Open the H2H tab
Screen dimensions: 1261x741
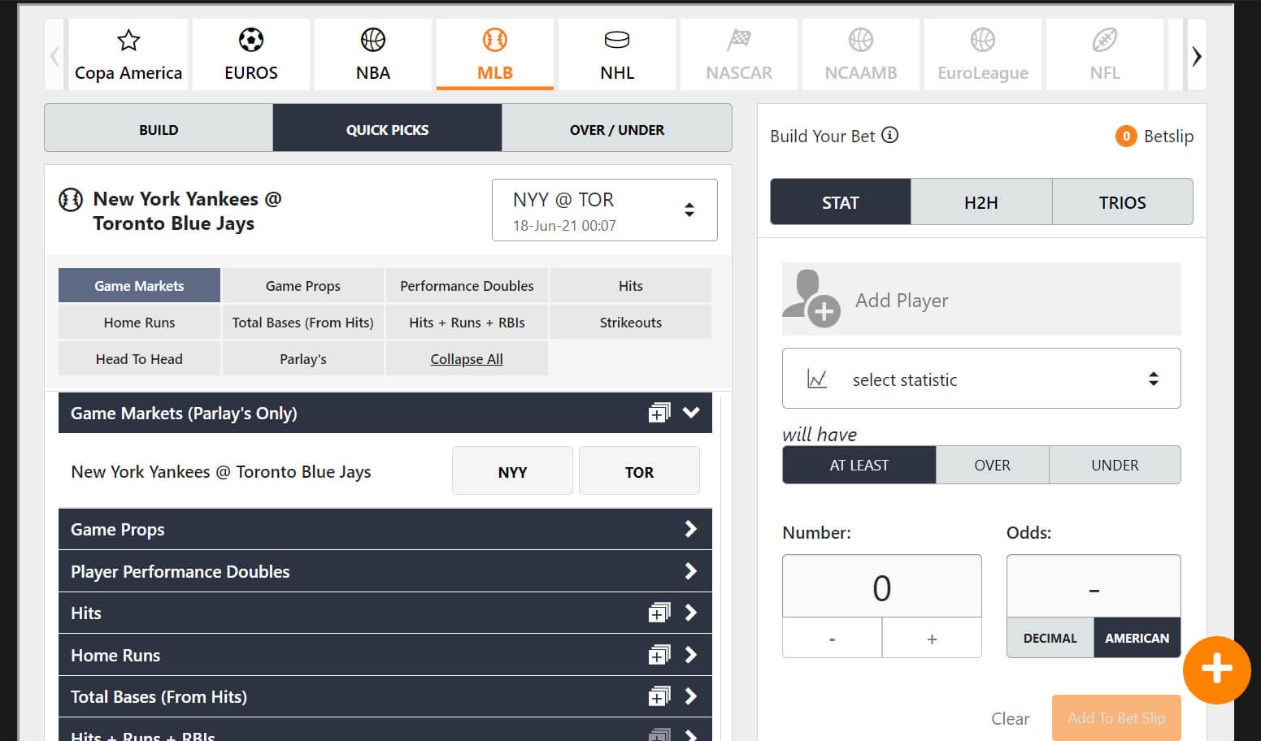tap(981, 202)
